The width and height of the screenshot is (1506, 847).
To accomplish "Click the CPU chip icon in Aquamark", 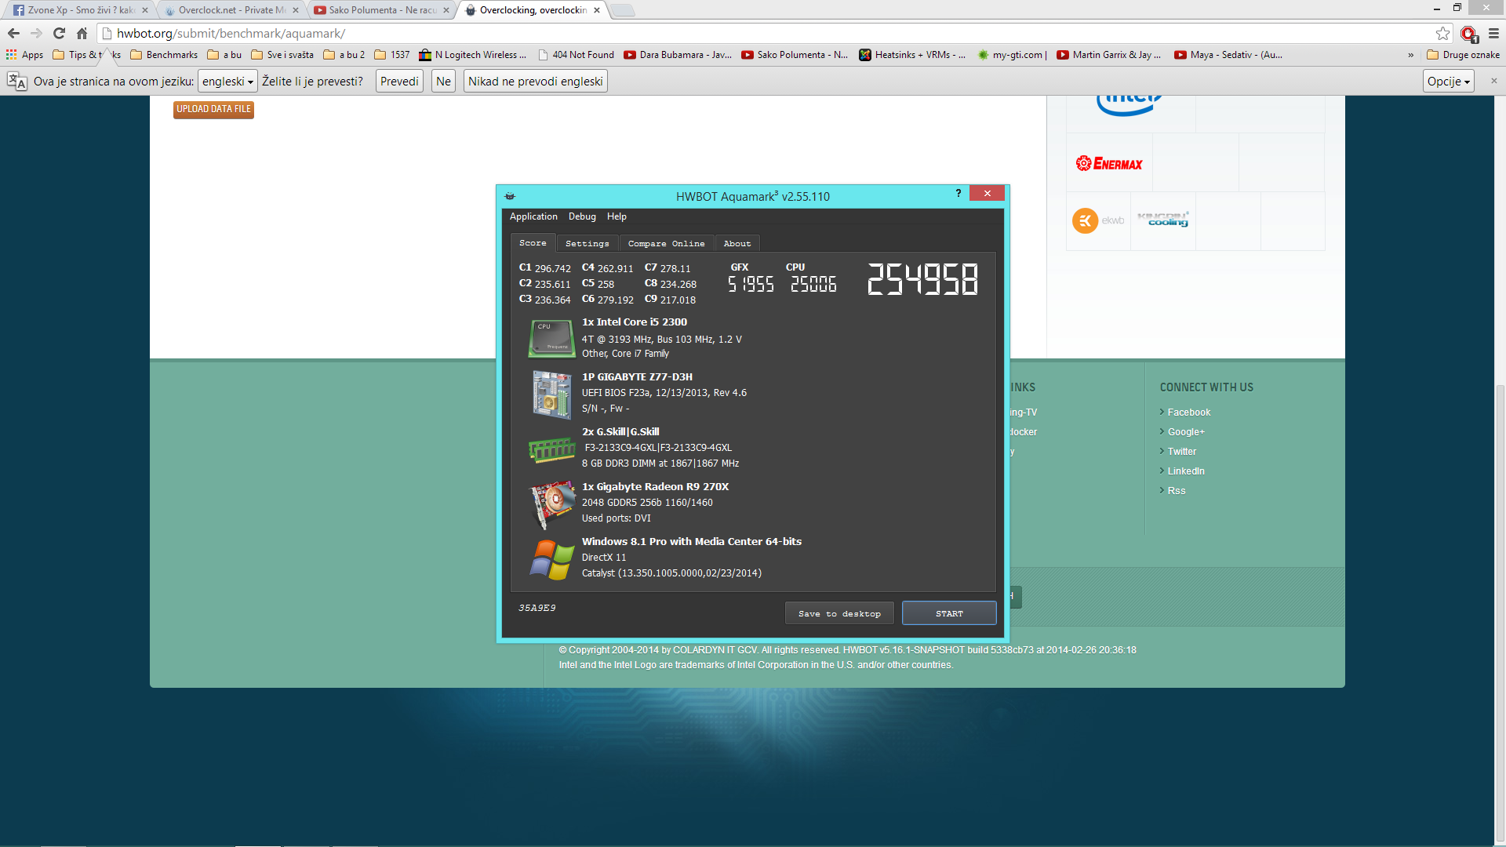I will coord(551,338).
